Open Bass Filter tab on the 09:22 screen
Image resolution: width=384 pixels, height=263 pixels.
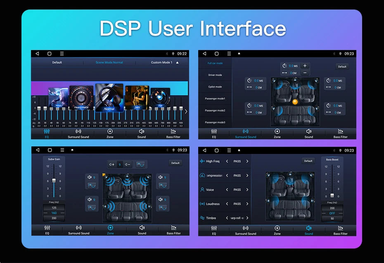(x=173, y=134)
